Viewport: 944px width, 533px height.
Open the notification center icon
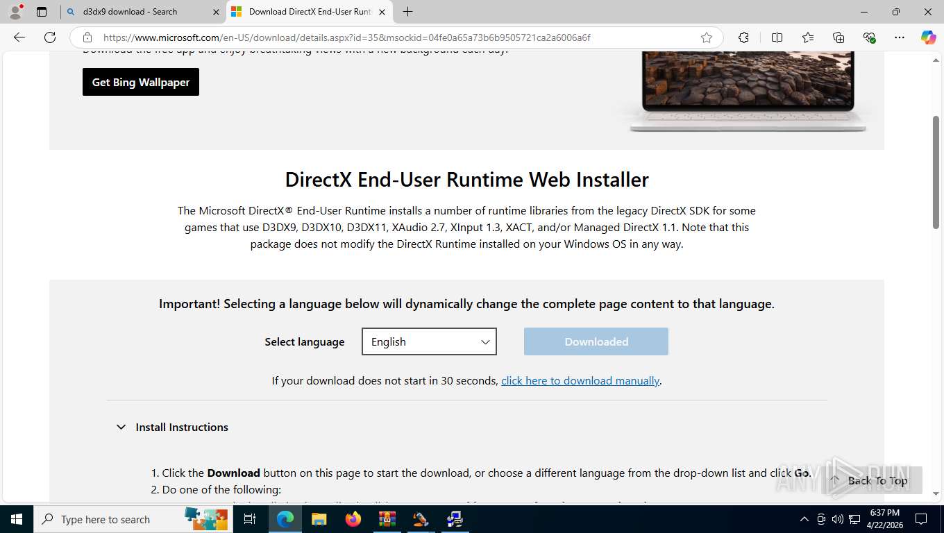(x=921, y=519)
